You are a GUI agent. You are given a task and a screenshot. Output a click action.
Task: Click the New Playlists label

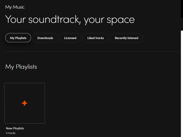click(15, 128)
